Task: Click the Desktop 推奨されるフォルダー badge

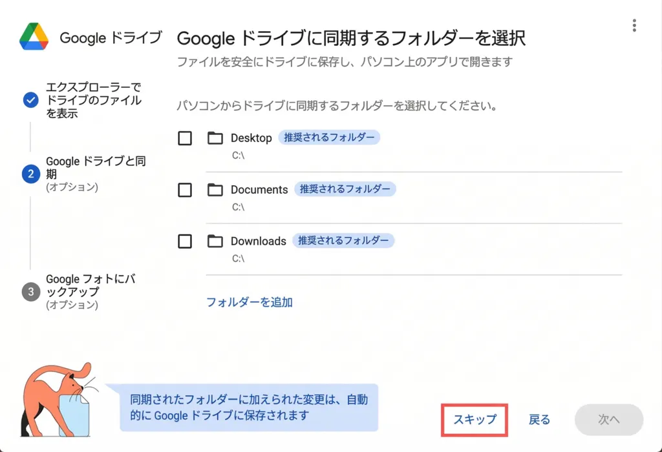Action: (329, 138)
